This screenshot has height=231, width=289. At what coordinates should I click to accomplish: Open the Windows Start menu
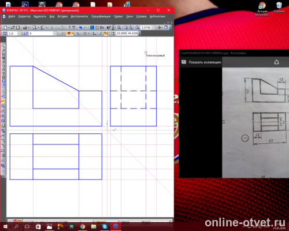point(5,226)
